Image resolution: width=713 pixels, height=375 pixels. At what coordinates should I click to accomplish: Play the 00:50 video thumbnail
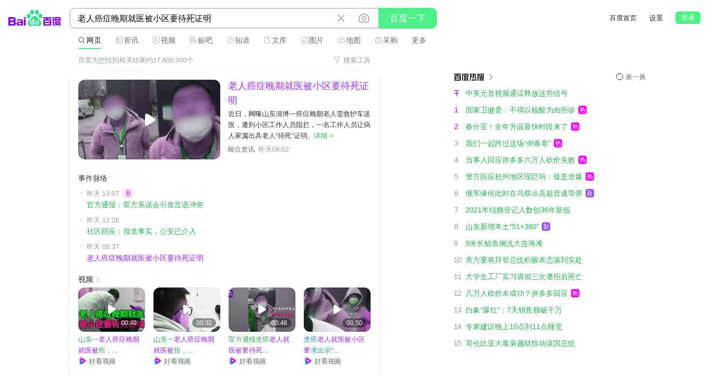(337, 309)
